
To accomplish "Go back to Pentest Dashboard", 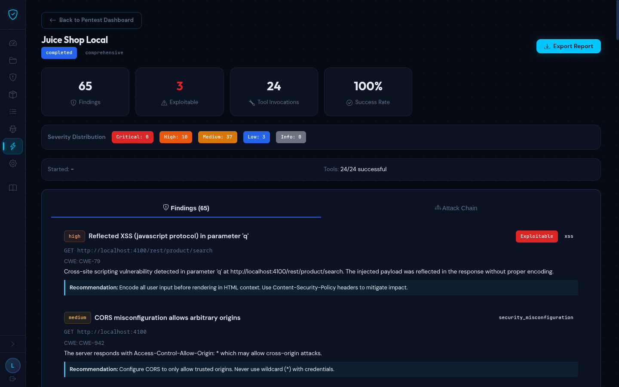I will click(92, 20).
